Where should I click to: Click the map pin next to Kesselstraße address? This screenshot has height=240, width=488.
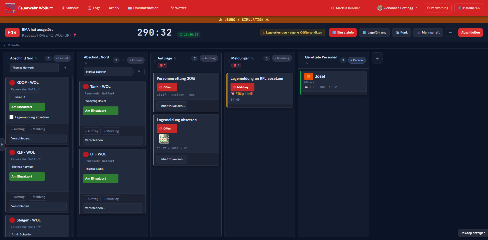[75, 35]
